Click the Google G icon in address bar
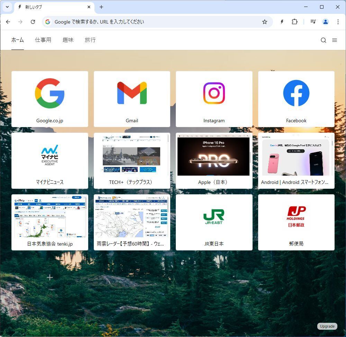This screenshot has width=346, height=337. pos(48,21)
